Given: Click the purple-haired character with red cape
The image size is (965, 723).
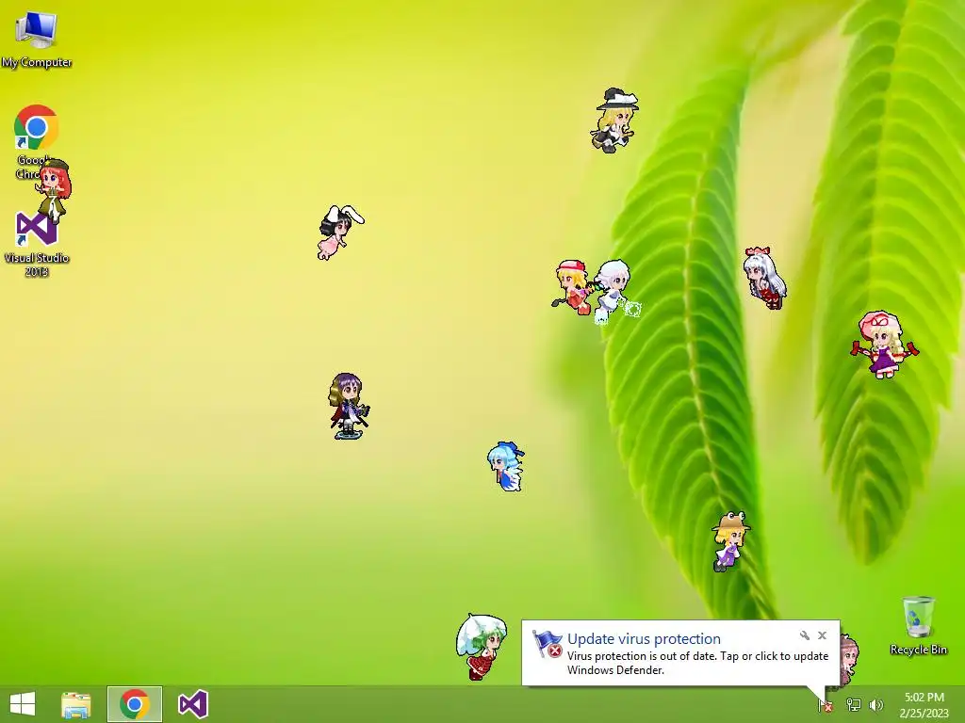Looking at the screenshot, I should pyautogui.click(x=349, y=406).
